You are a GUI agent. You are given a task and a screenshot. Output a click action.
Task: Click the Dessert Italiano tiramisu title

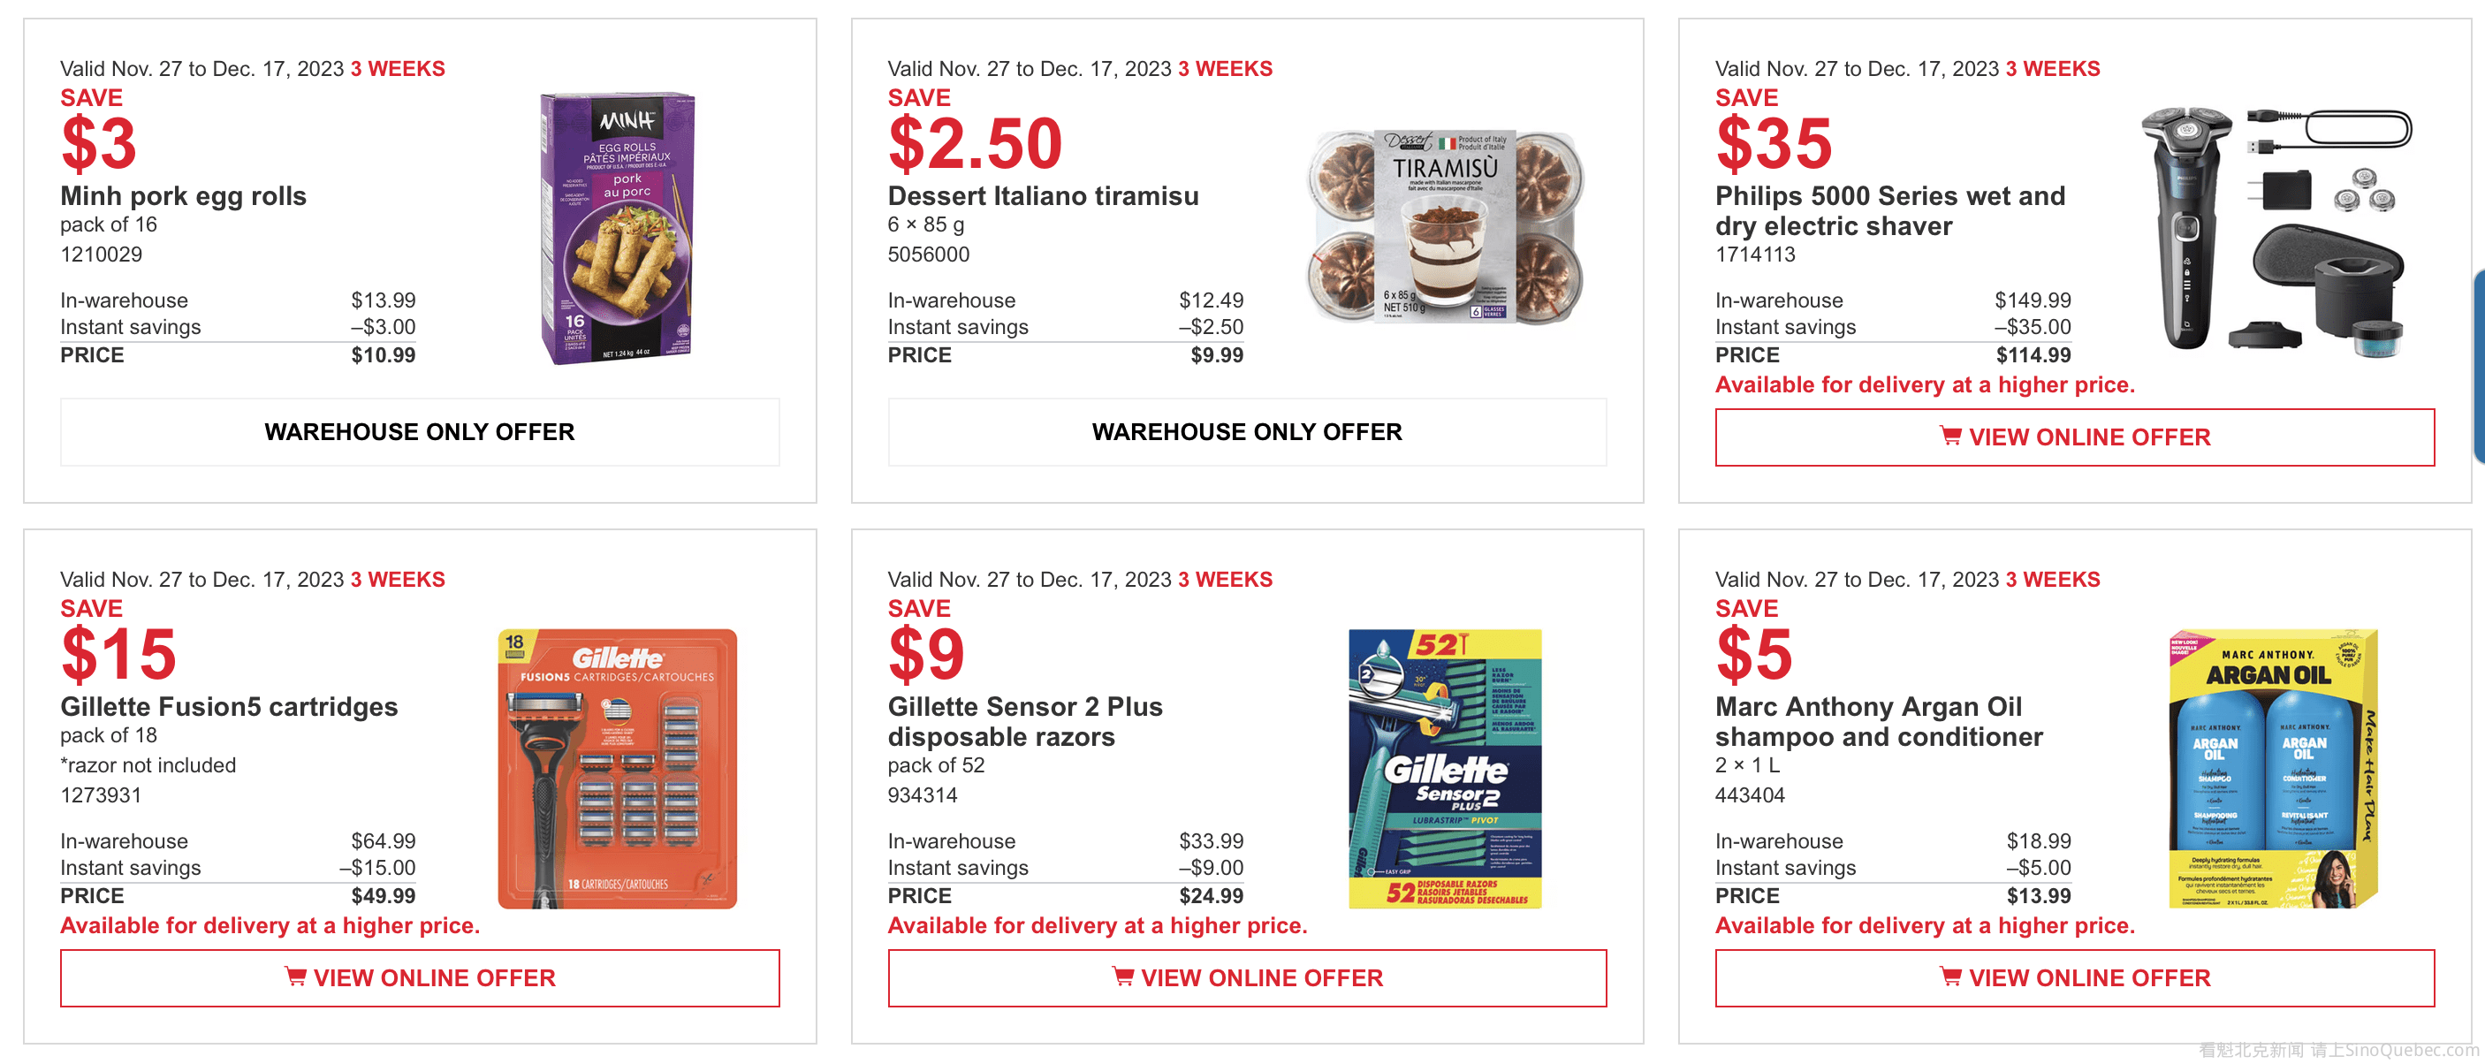pyautogui.click(x=1043, y=196)
